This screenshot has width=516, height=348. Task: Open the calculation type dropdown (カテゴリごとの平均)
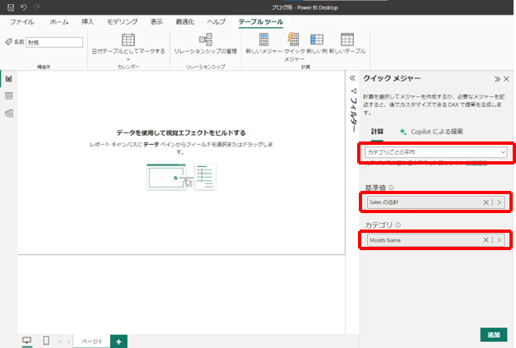point(435,152)
